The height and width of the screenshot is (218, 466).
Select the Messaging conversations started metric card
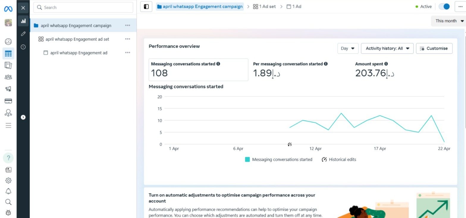tap(198, 69)
